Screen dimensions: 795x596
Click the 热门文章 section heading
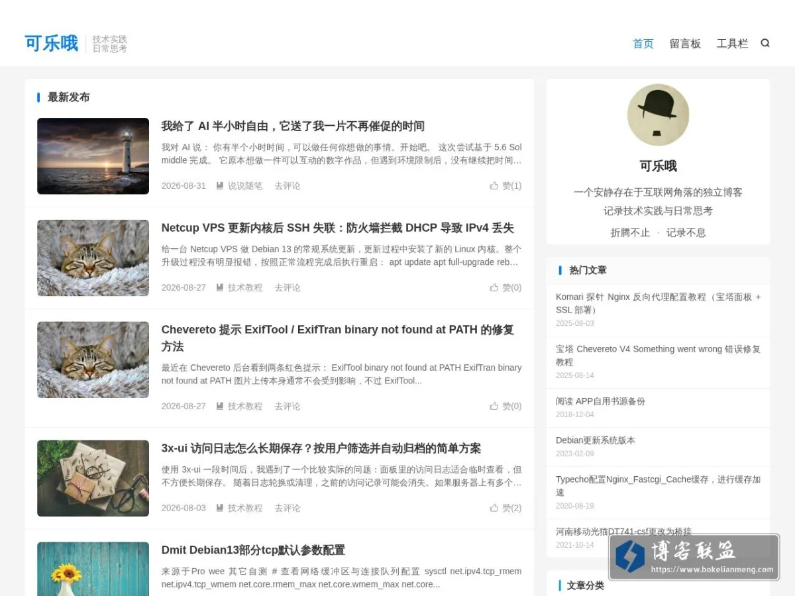[x=588, y=270]
